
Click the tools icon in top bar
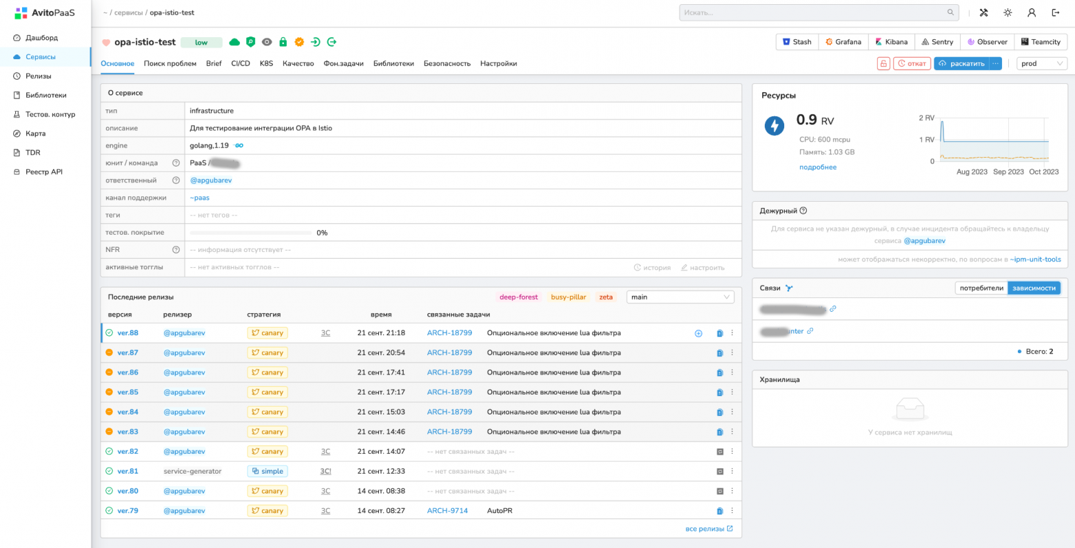983,12
